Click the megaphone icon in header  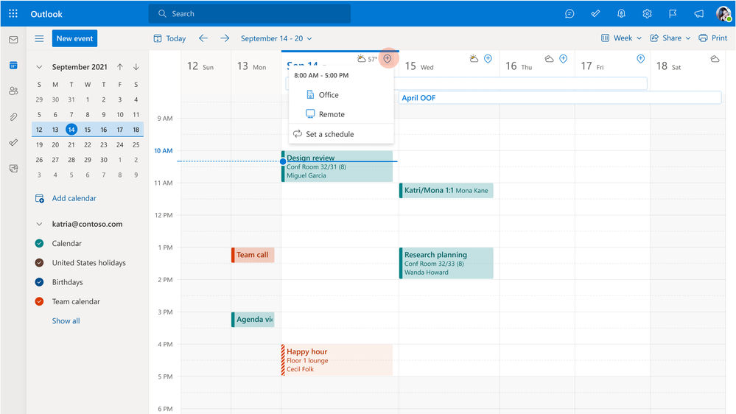tap(699, 13)
